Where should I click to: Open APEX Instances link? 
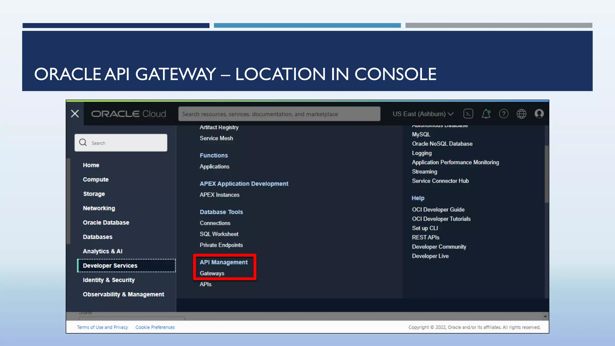(220, 195)
